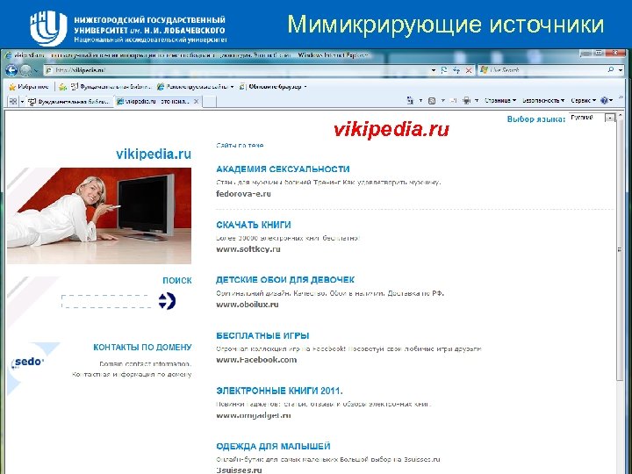Open the tab list dropdown arrow

pyautogui.click(x=23, y=102)
